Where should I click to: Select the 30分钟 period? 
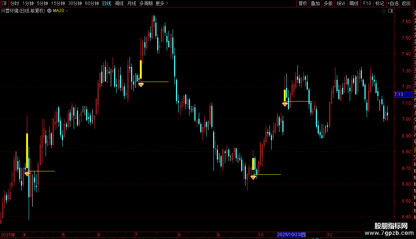75,3
